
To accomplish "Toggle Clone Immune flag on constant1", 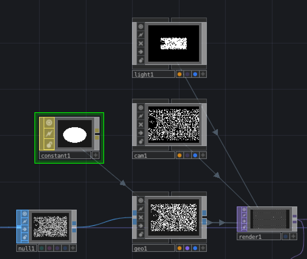I will [49, 134].
